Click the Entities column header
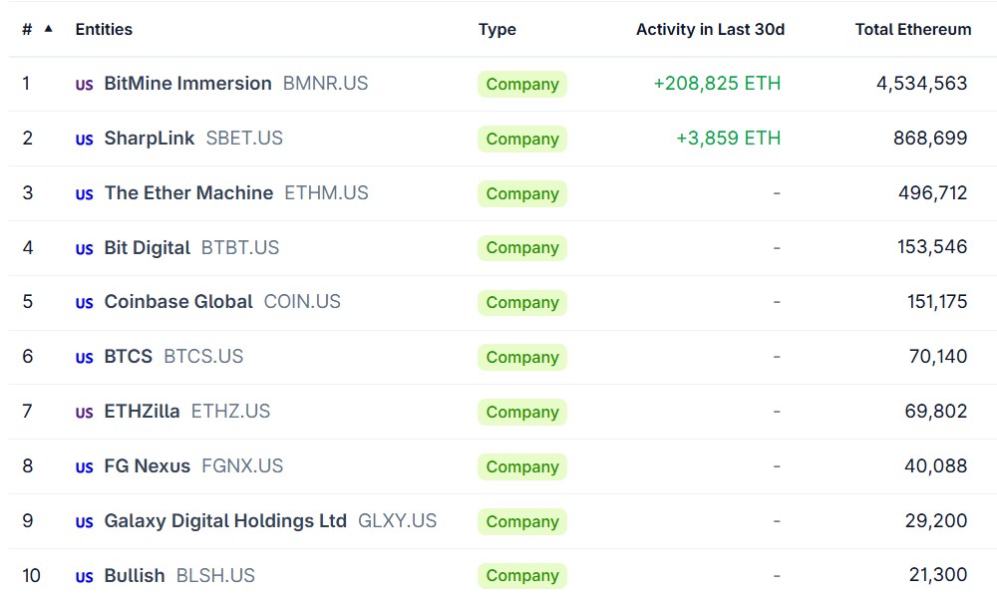997x599 pixels. pos(104,29)
